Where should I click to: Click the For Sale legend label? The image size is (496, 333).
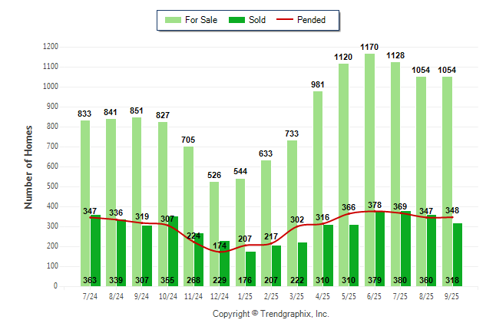click(200, 20)
